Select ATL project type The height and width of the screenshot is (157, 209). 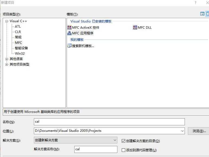pos(18,27)
